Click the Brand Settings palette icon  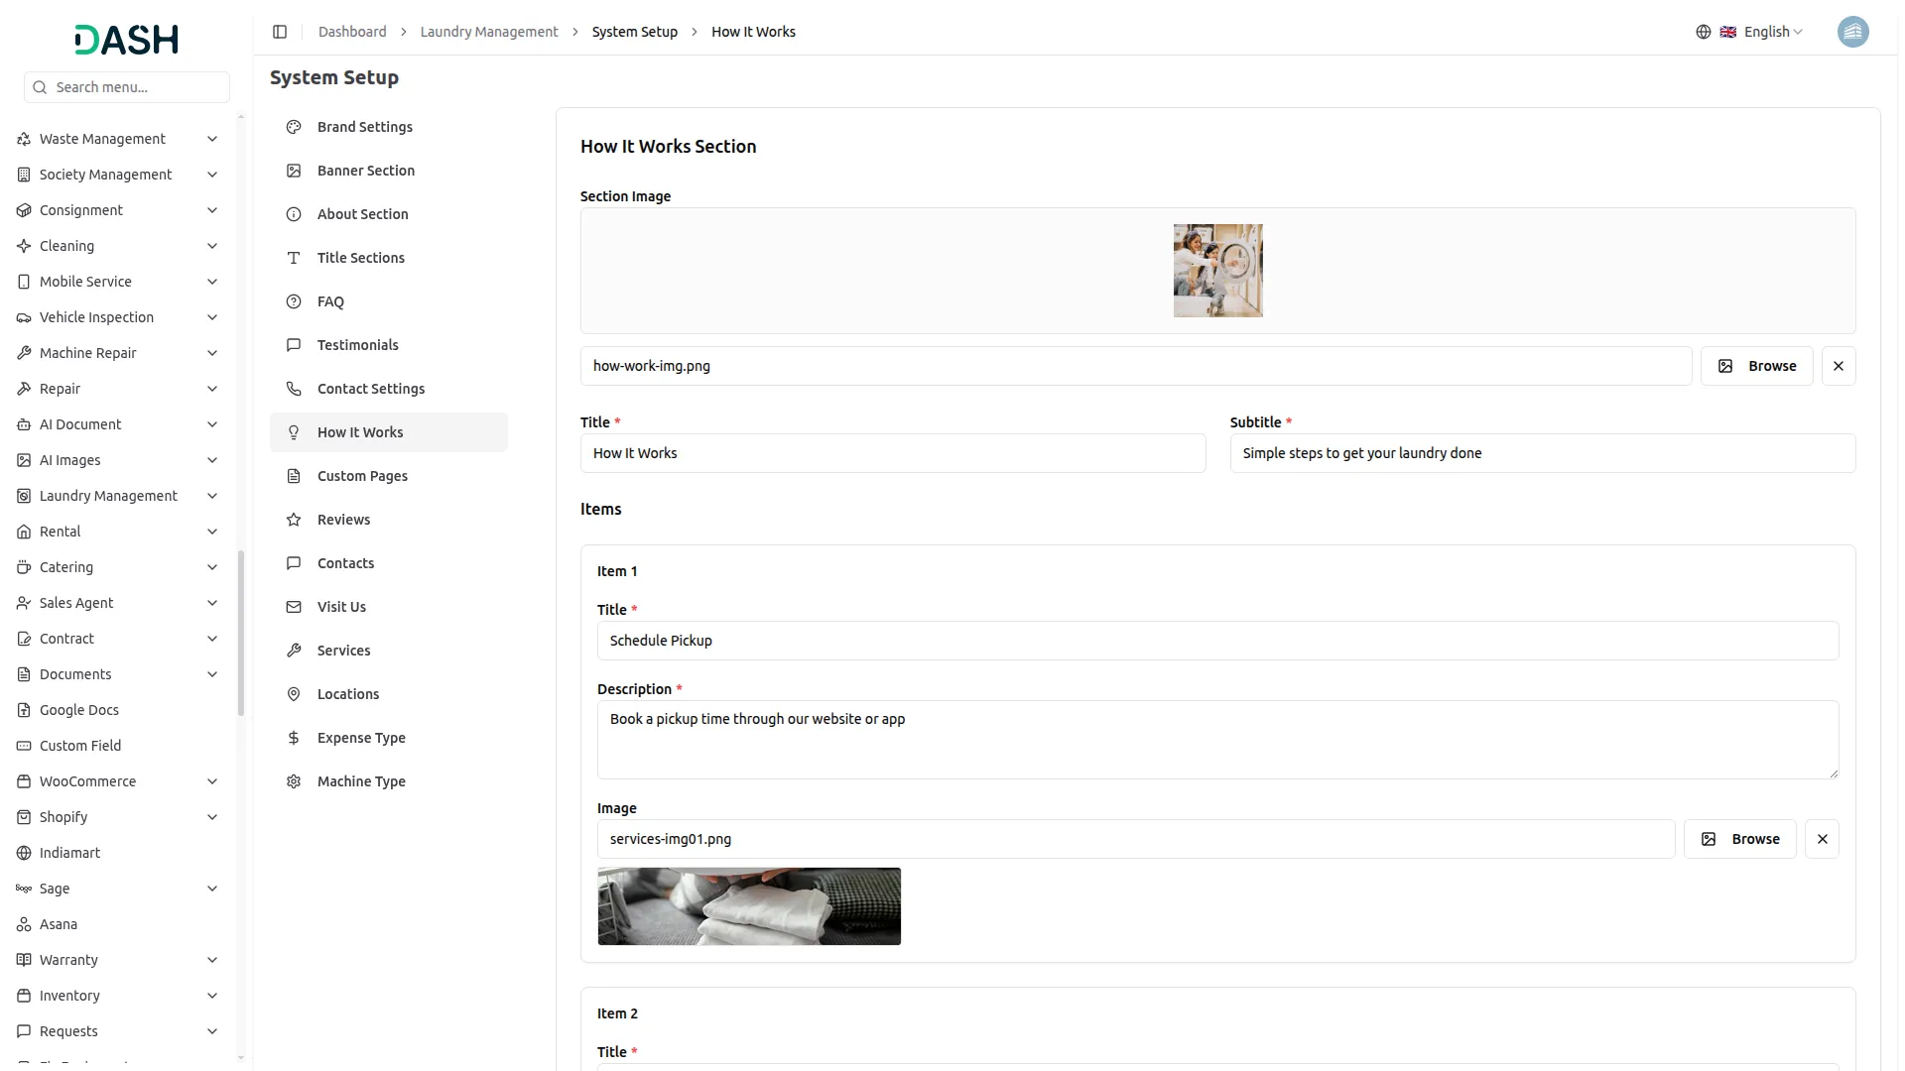coord(294,127)
